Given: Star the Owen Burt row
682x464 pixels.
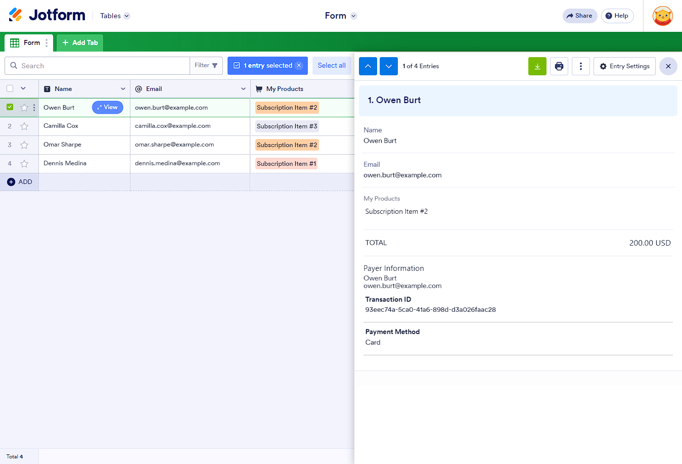Looking at the screenshot, I should click(24, 108).
